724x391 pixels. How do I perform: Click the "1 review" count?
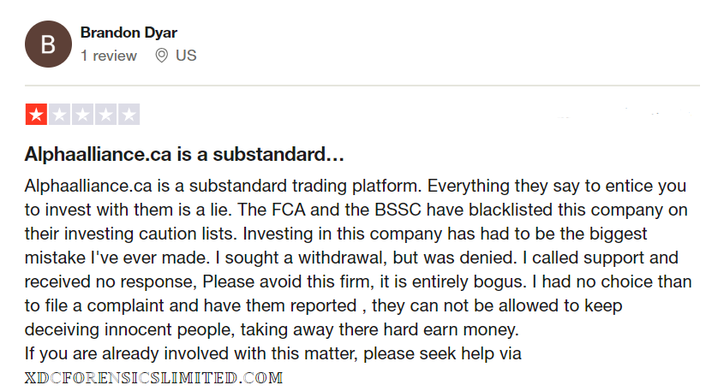109,56
